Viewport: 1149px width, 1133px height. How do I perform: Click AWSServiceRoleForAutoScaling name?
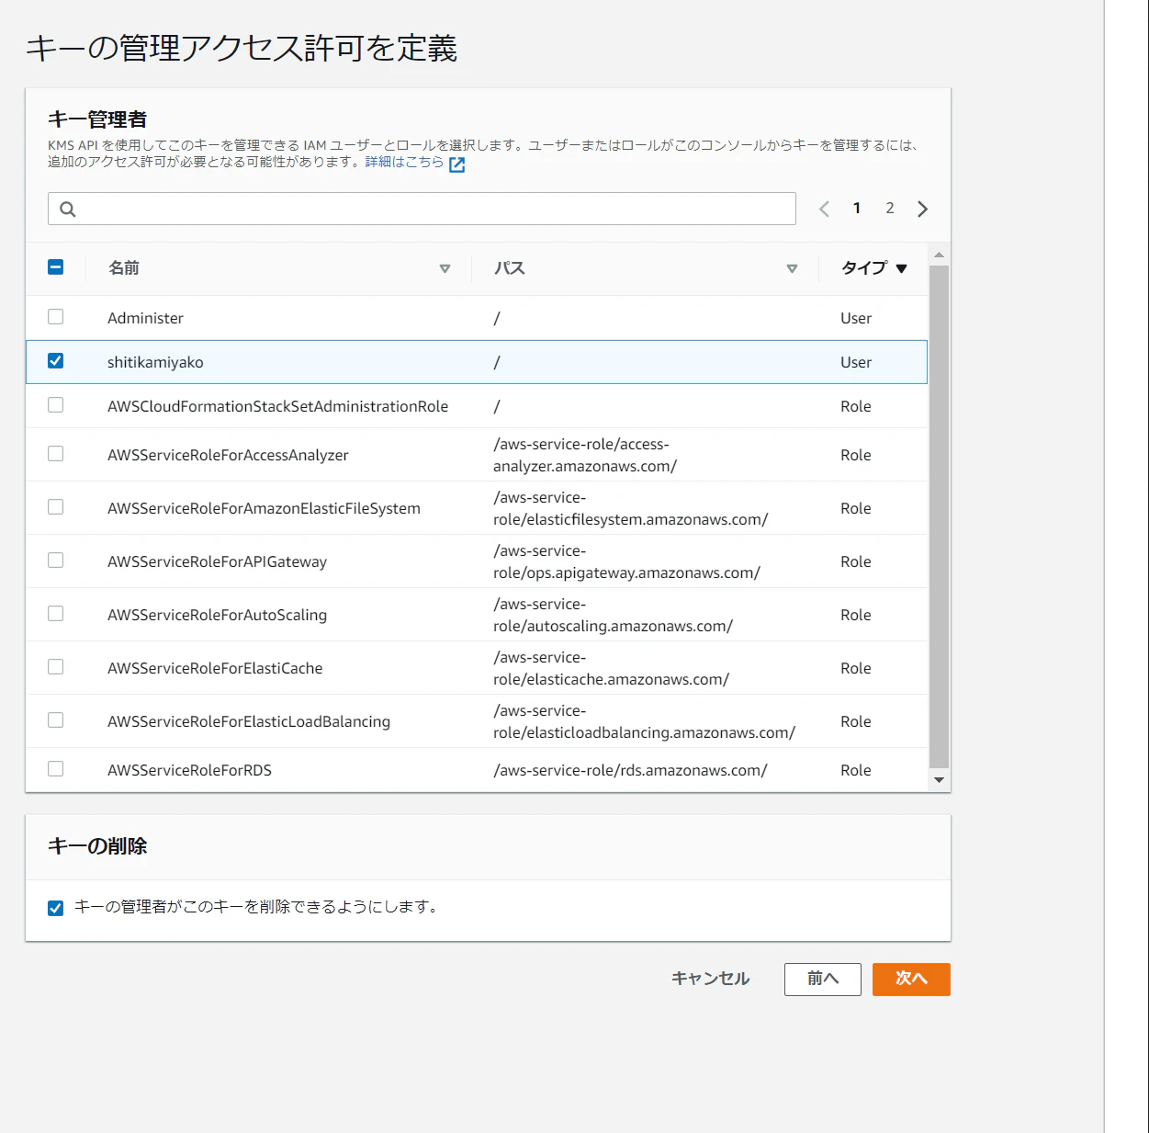coord(217,615)
